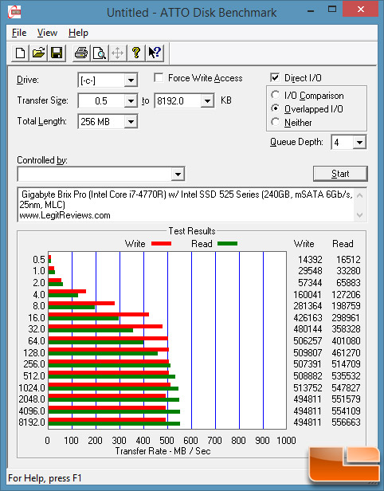Click the four-arrow move toolbar icon
This screenshot has height=491, width=384.
(x=118, y=53)
